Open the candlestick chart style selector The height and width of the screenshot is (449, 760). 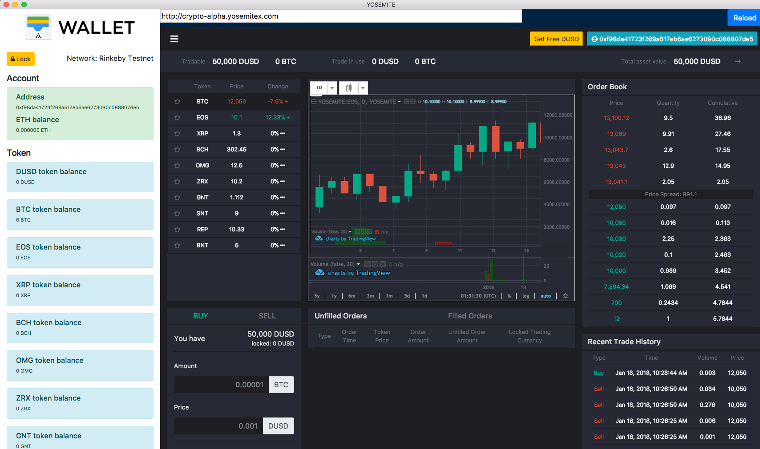(349, 88)
